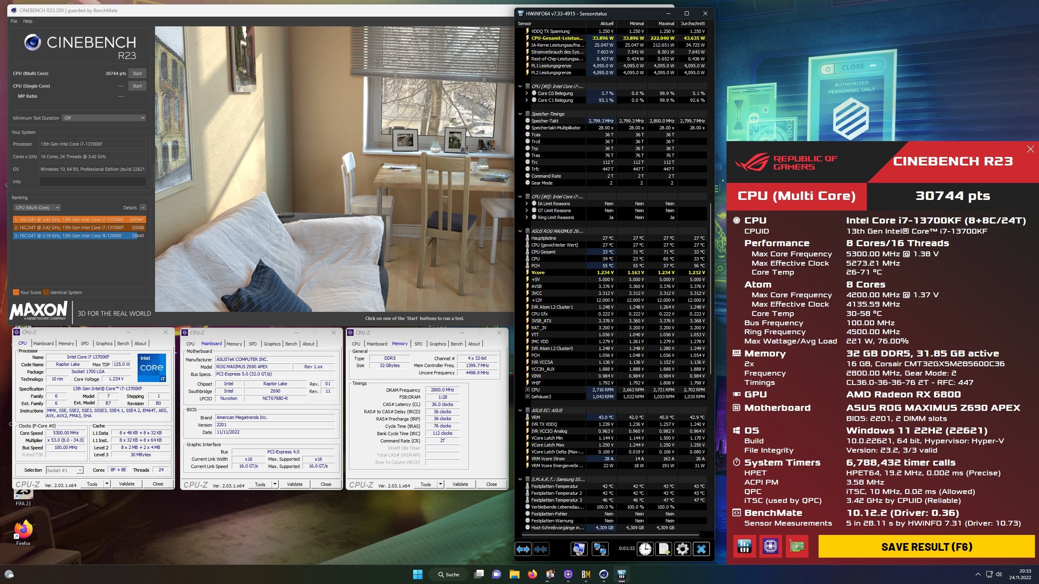
Task: Open HWiNFO sensor settings gear icon
Action: [683, 549]
